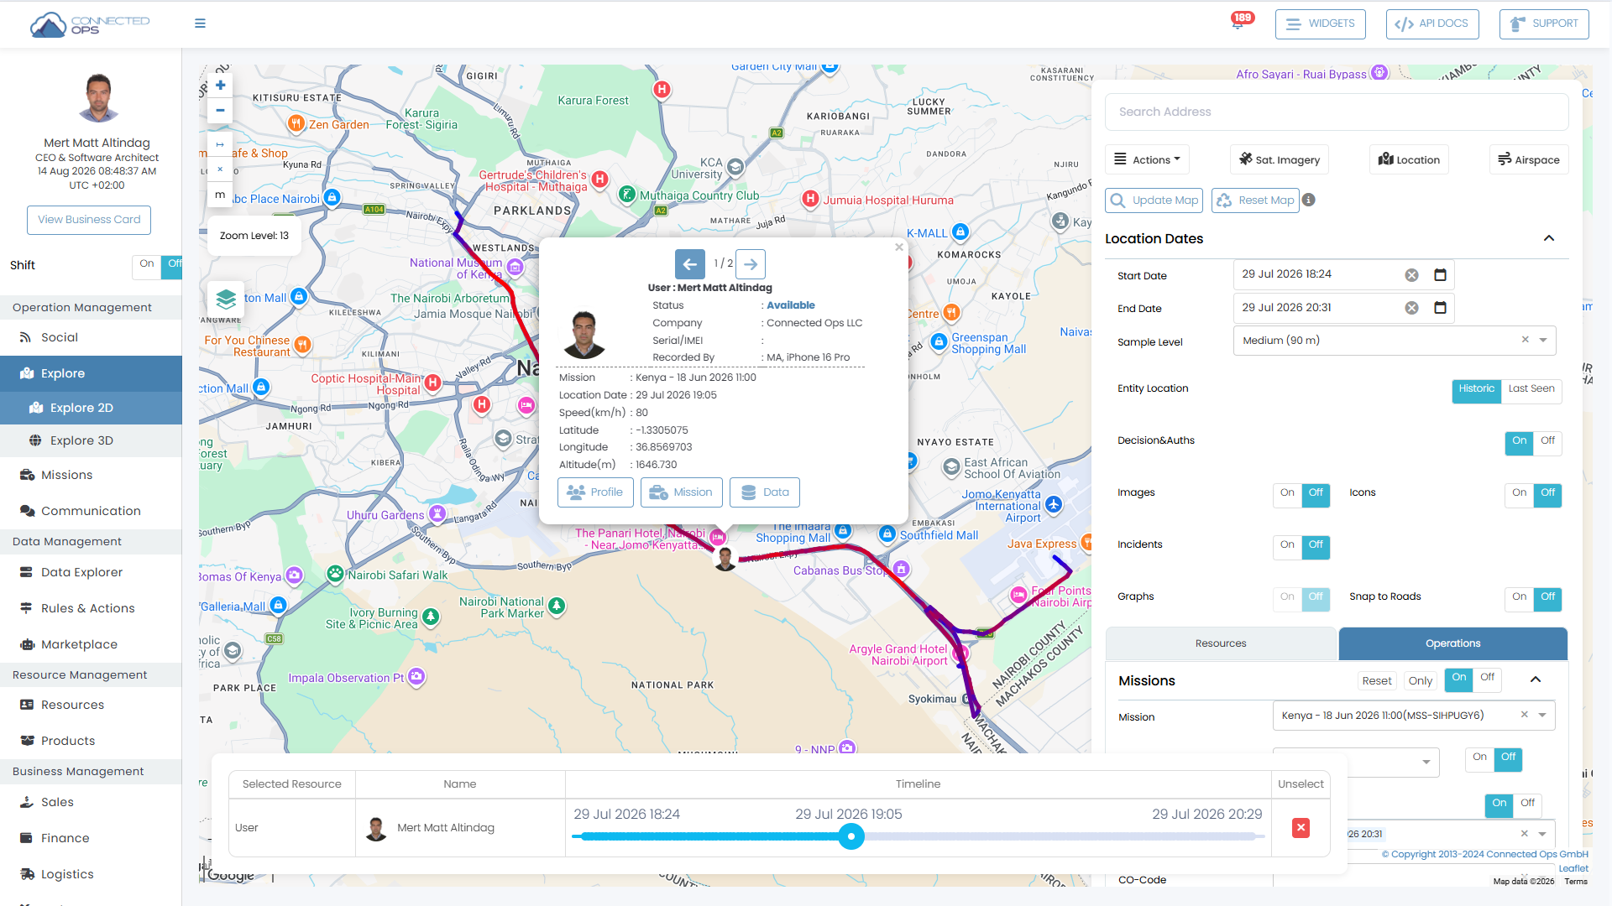Collapse the Missions section
This screenshot has height=906, width=1612.
[1536, 680]
